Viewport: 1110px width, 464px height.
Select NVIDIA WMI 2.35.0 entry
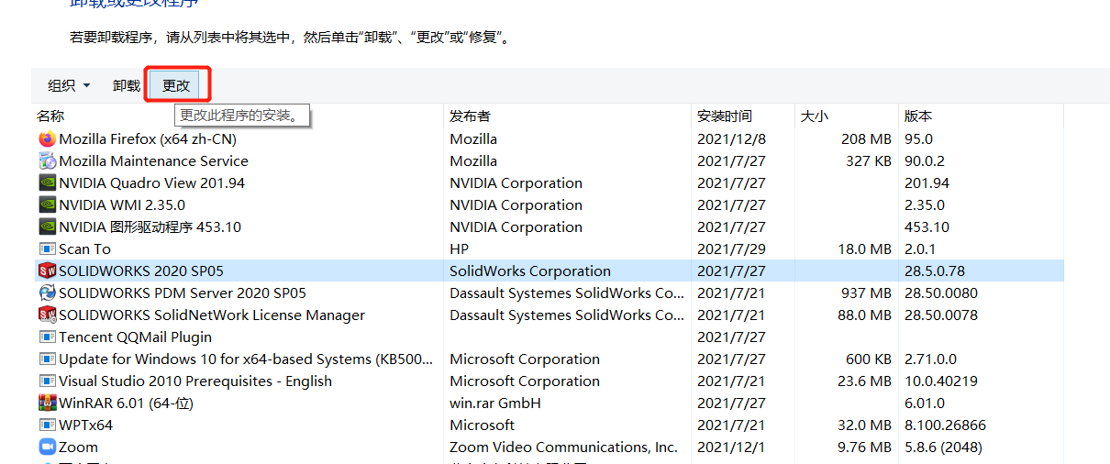[122, 205]
